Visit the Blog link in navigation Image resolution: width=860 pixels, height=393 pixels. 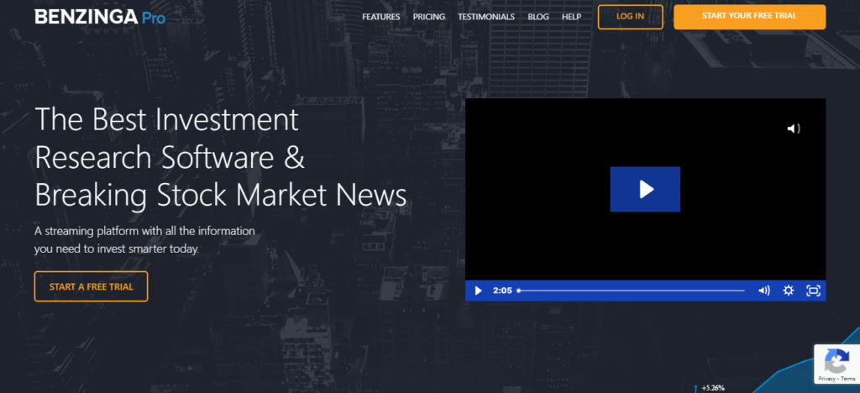[538, 17]
